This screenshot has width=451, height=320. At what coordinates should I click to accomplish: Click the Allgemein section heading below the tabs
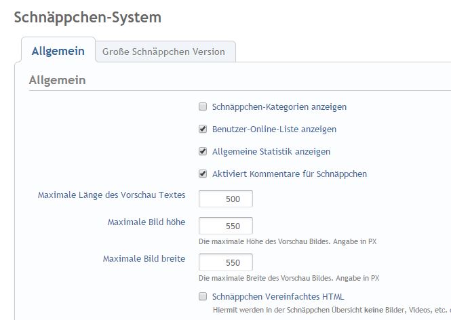point(57,80)
